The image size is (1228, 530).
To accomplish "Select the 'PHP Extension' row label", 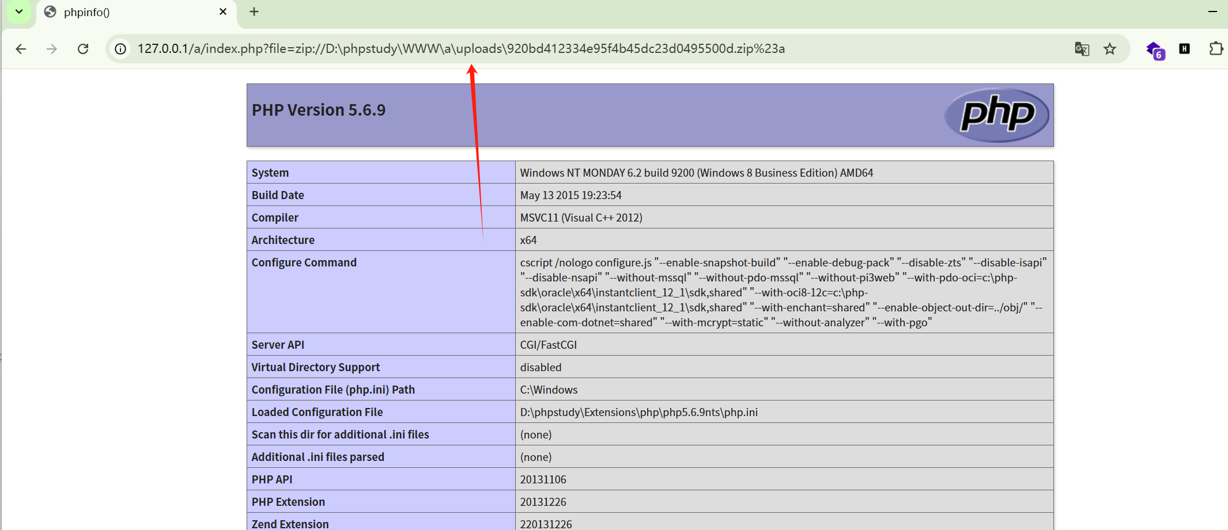I will [288, 502].
